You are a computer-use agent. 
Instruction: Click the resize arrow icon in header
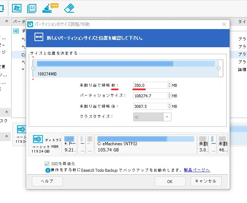pyautogui.click(x=39, y=37)
